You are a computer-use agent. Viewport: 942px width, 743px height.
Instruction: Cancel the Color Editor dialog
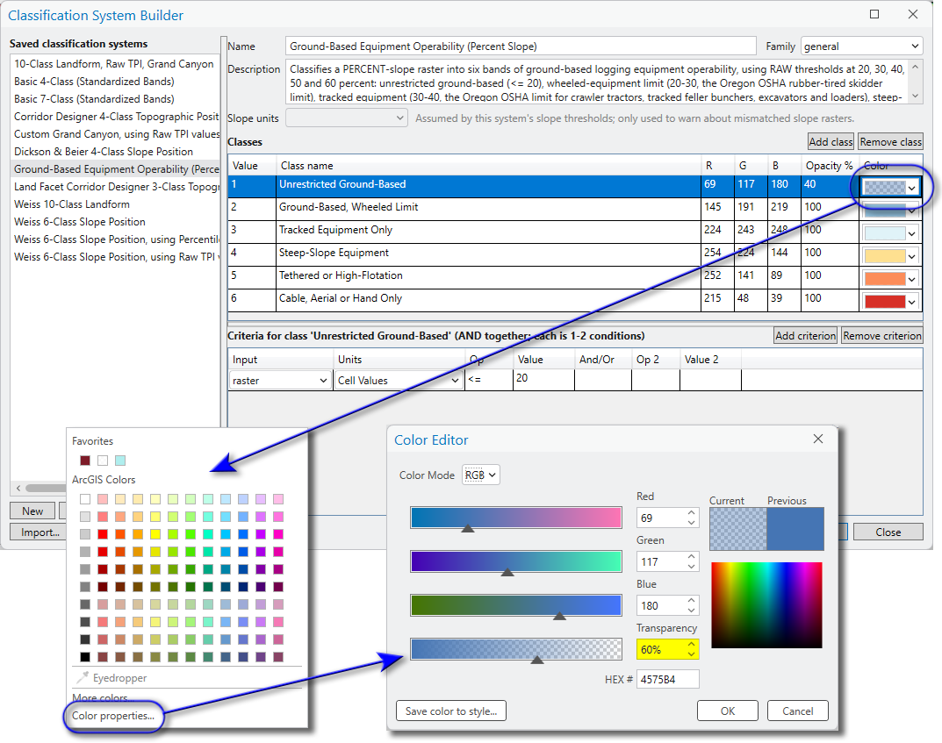pyautogui.click(x=798, y=711)
